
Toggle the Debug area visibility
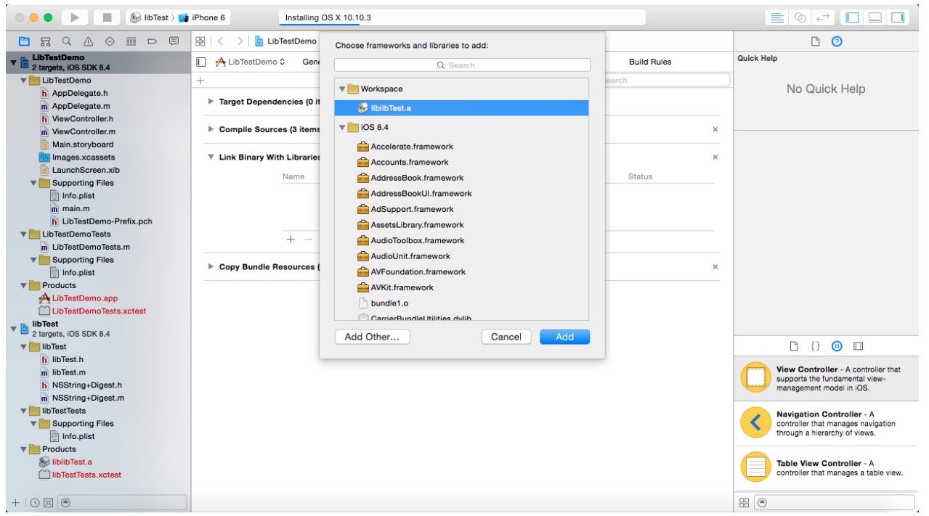[875, 17]
